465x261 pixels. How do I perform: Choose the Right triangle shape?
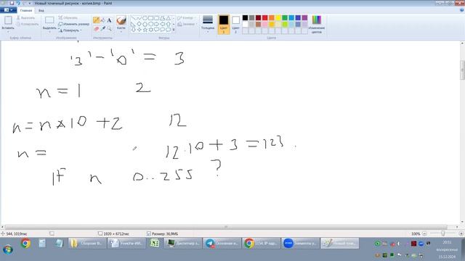click(x=134, y=24)
